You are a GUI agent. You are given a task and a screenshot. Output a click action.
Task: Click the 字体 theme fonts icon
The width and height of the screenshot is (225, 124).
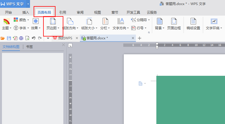tap(16, 28)
